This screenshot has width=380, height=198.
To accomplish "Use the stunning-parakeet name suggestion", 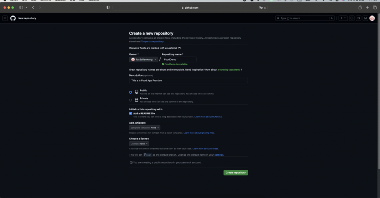I will pyautogui.click(x=229, y=69).
